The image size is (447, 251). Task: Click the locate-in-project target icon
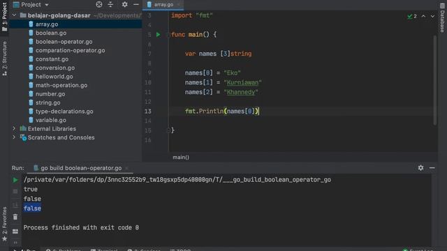[x=99, y=4]
